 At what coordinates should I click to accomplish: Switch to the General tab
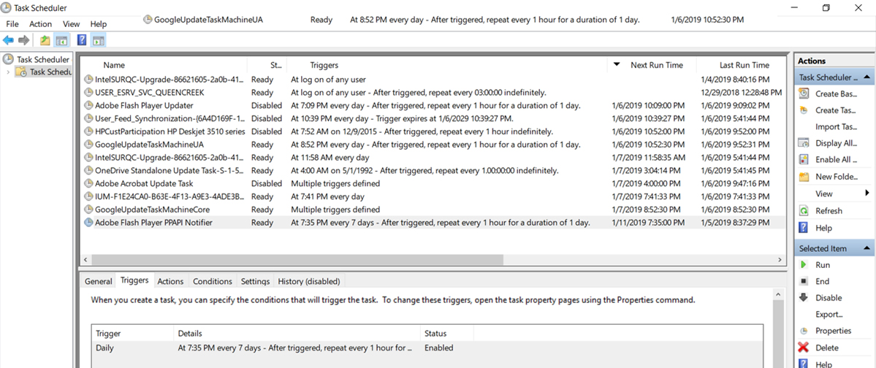(x=99, y=281)
